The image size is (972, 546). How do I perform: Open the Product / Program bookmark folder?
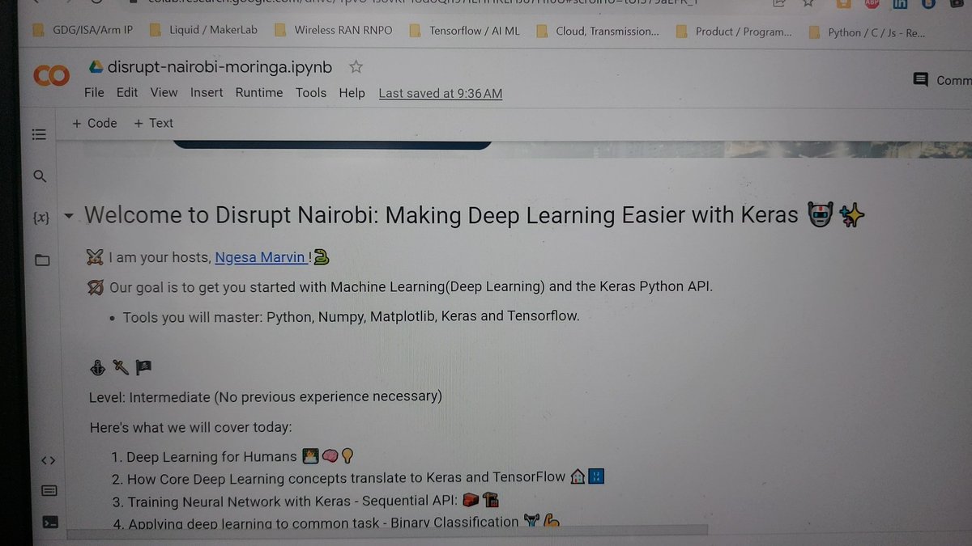pyautogui.click(x=734, y=32)
